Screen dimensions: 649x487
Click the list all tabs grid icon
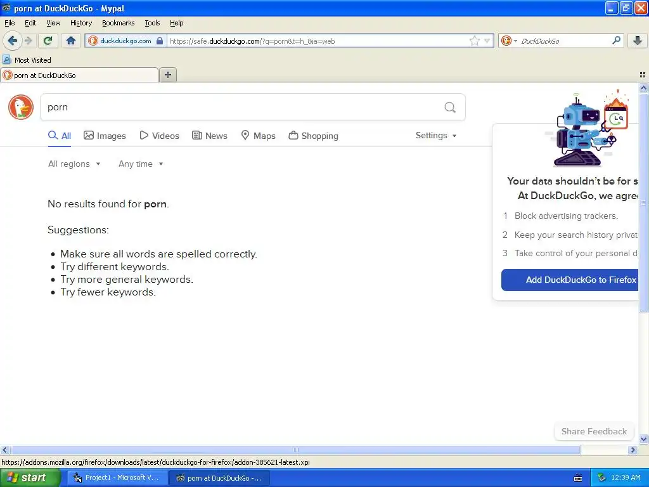tap(643, 75)
